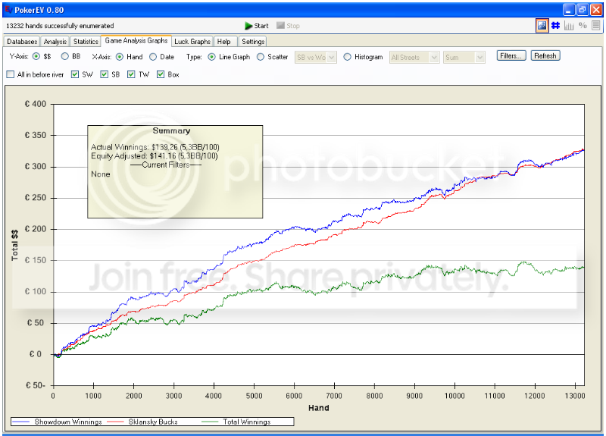The height and width of the screenshot is (436, 606).
Task: Choose Scatter graph type radio
Action: pyautogui.click(x=261, y=57)
